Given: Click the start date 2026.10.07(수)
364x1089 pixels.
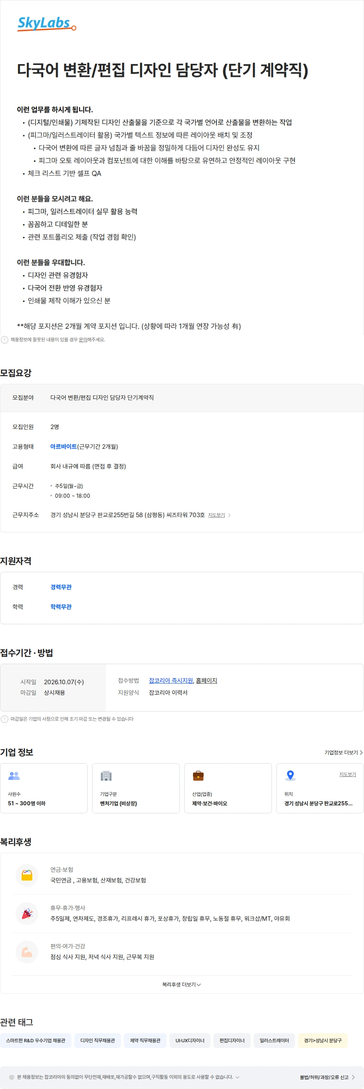Looking at the screenshot, I should [x=64, y=682].
